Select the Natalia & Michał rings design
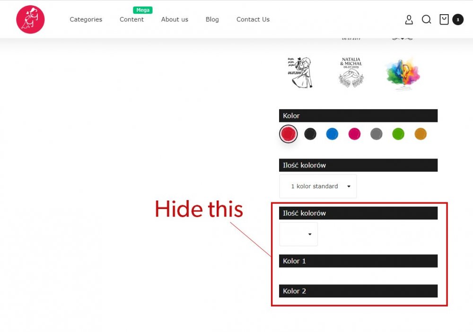The height and width of the screenshot is (332, 473). [x=351, y=72]
